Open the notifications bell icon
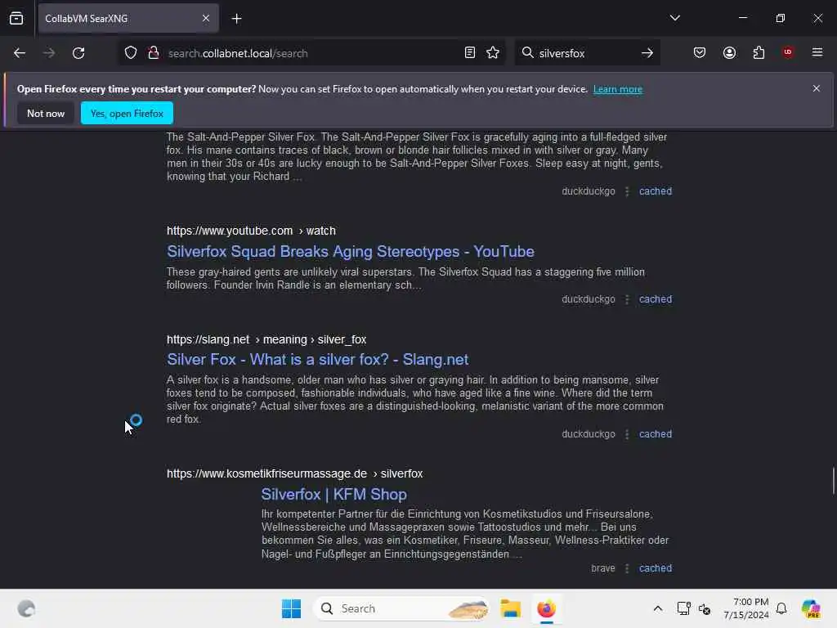The width and height of the screenshot is (837, 628). click(781, 608)
